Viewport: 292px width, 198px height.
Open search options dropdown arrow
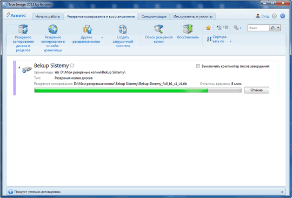(x=278, y=28)
